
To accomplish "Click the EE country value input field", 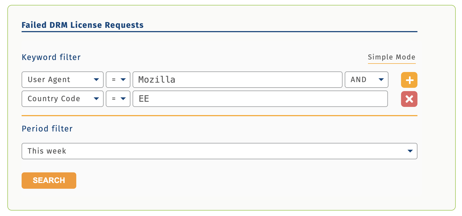I will 259,99.
